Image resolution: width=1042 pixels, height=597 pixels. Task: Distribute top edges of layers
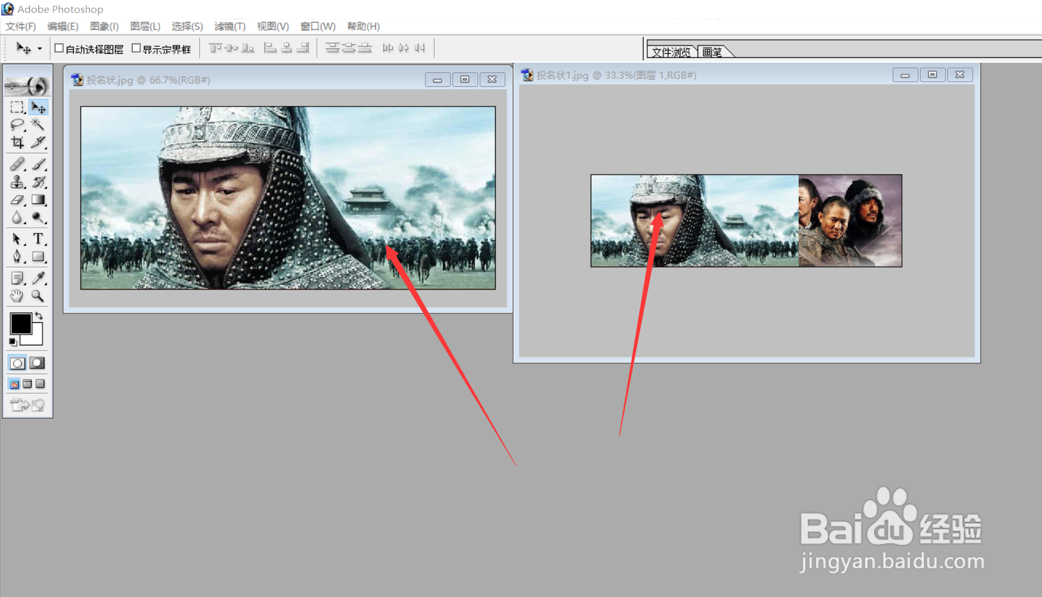pos(332,48)
